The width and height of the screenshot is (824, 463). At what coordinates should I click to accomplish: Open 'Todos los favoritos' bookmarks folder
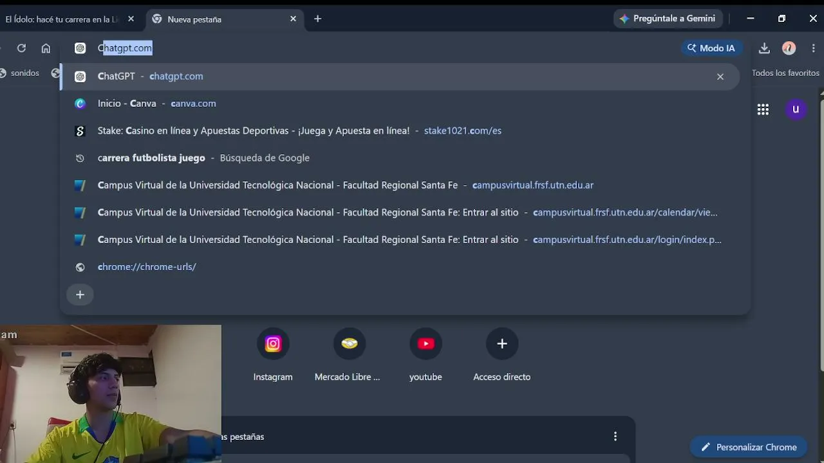785,73
